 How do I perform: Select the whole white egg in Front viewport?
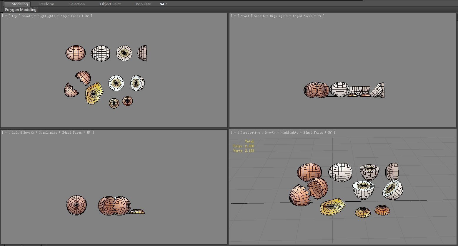339,90
